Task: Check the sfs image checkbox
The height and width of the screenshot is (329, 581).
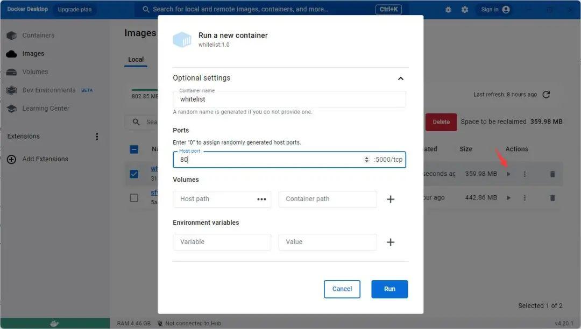Action: (134, 197)
